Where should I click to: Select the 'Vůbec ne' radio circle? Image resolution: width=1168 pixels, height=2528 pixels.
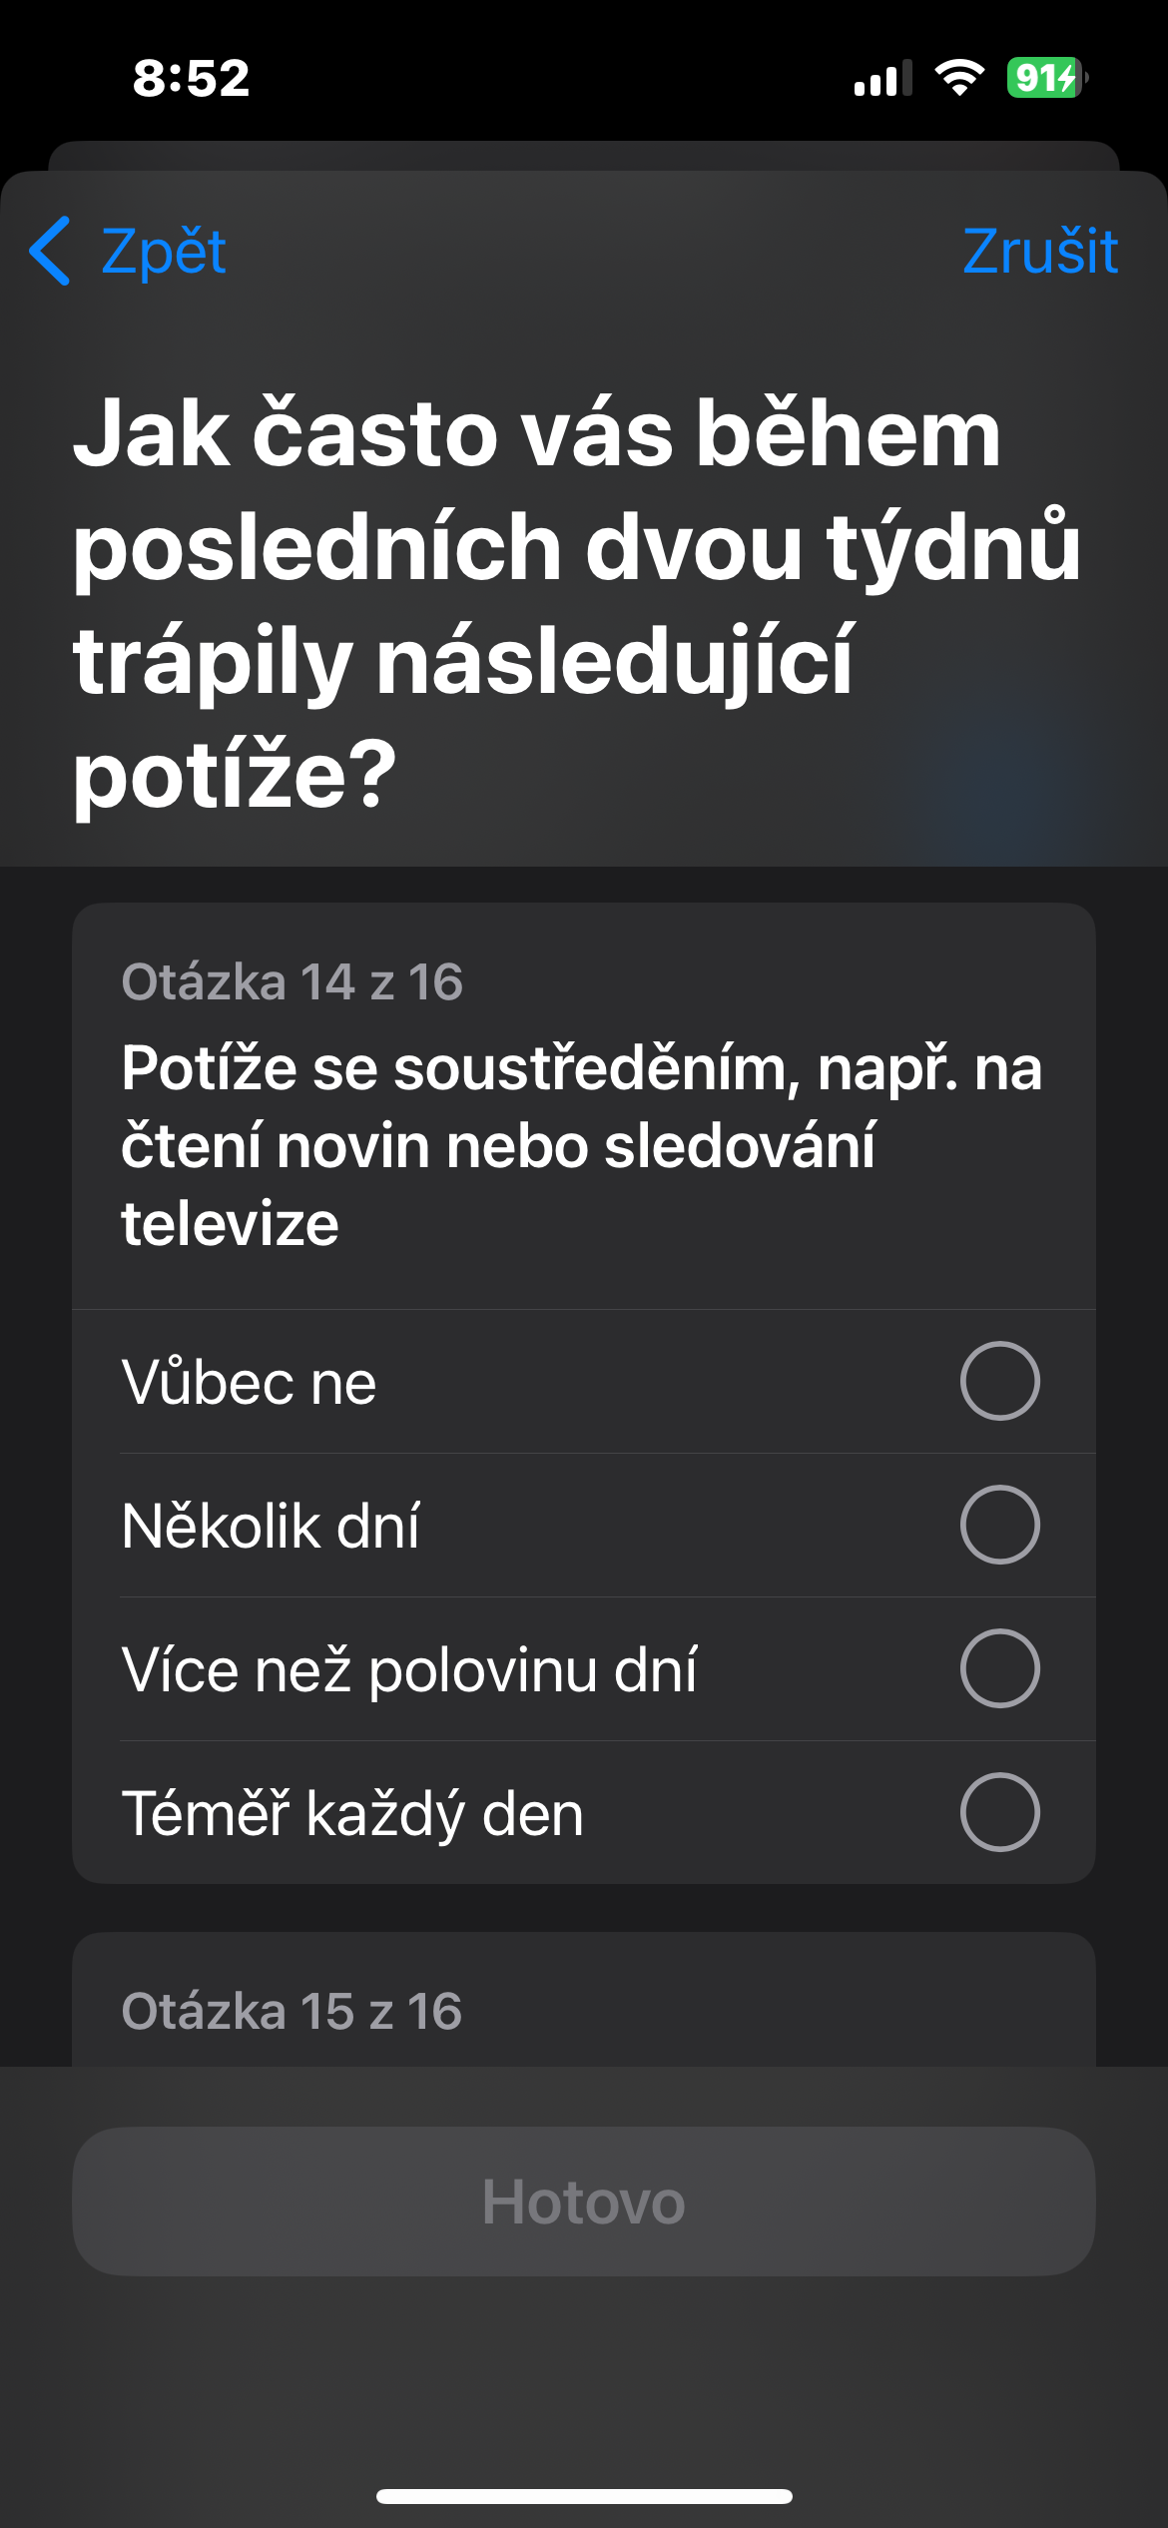(999, 1381)
